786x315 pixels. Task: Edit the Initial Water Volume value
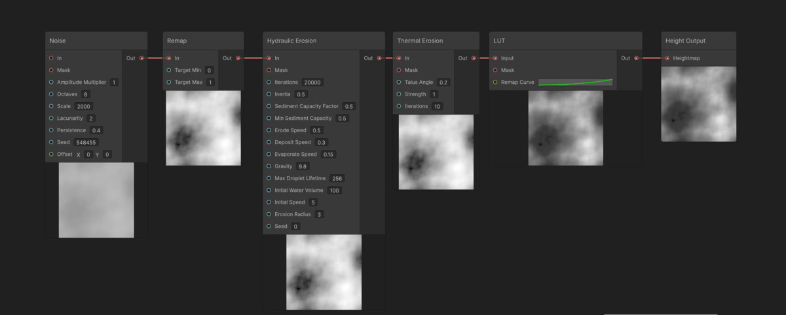click(335, 191)
